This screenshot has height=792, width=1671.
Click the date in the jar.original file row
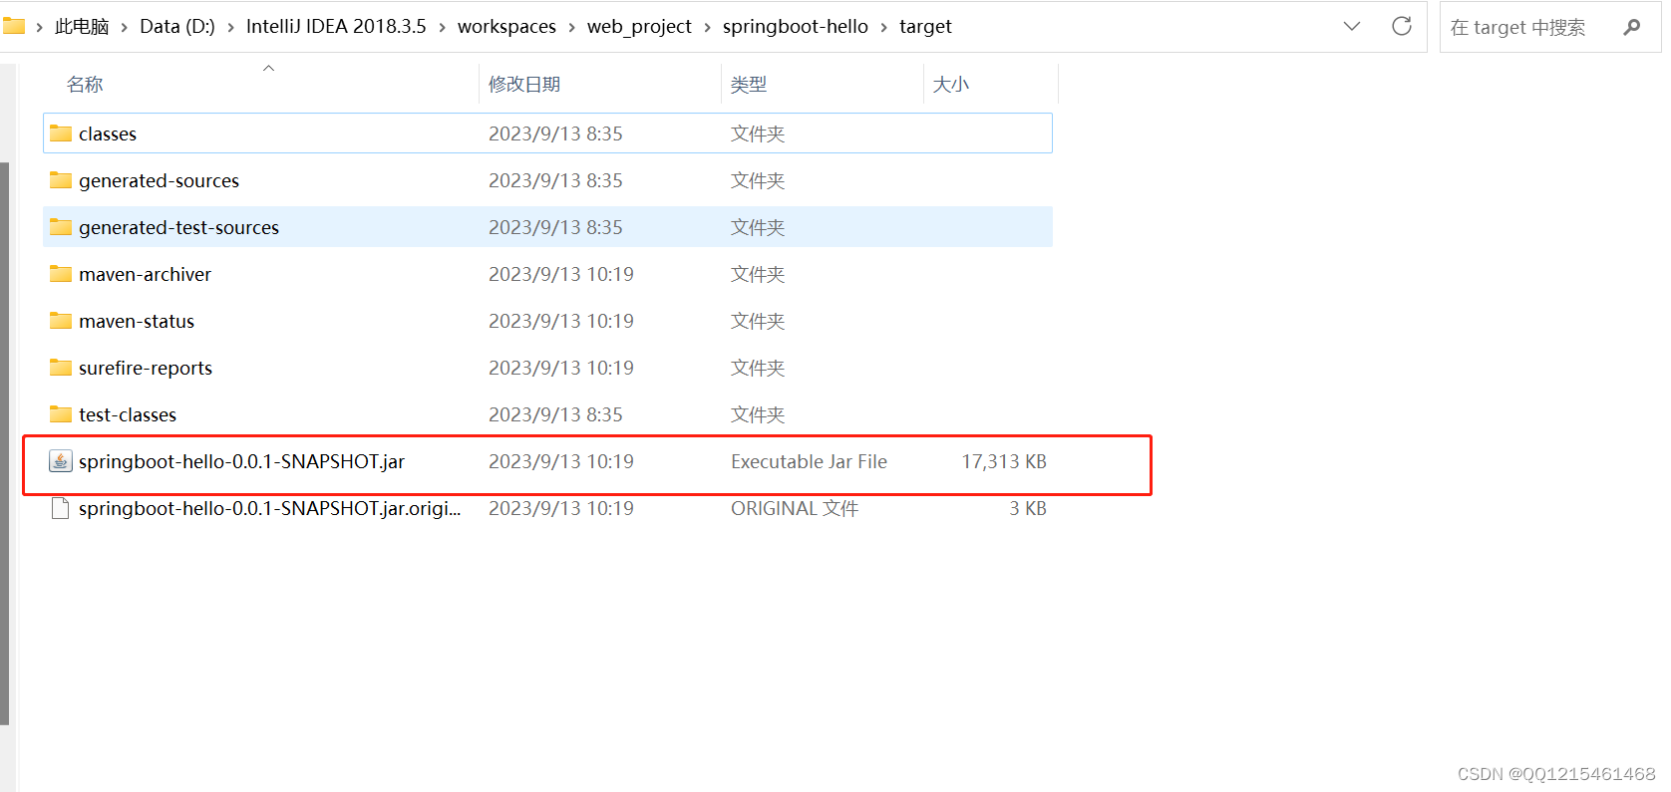(561, 508)
